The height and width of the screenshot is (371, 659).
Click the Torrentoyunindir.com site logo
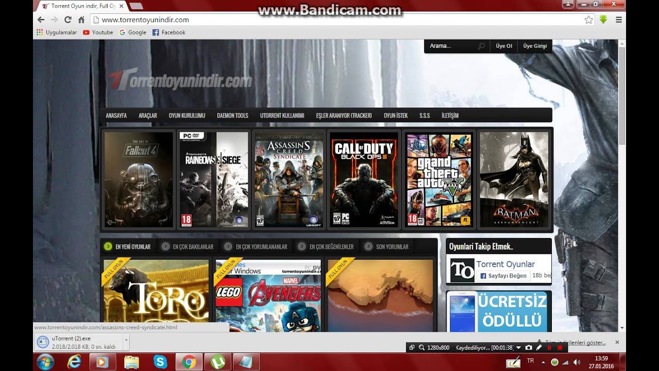pyautogui.click(x=180, y=80)
